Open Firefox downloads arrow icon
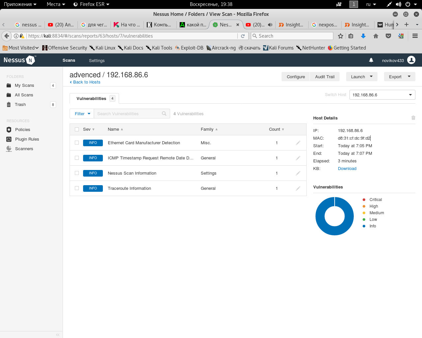The height and width of the screenshot is (338, 422). (363, 36)
